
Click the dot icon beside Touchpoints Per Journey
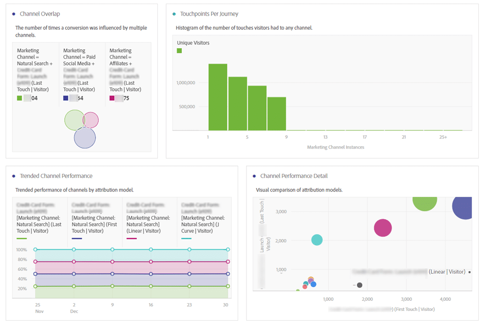[x=174, y=14]
